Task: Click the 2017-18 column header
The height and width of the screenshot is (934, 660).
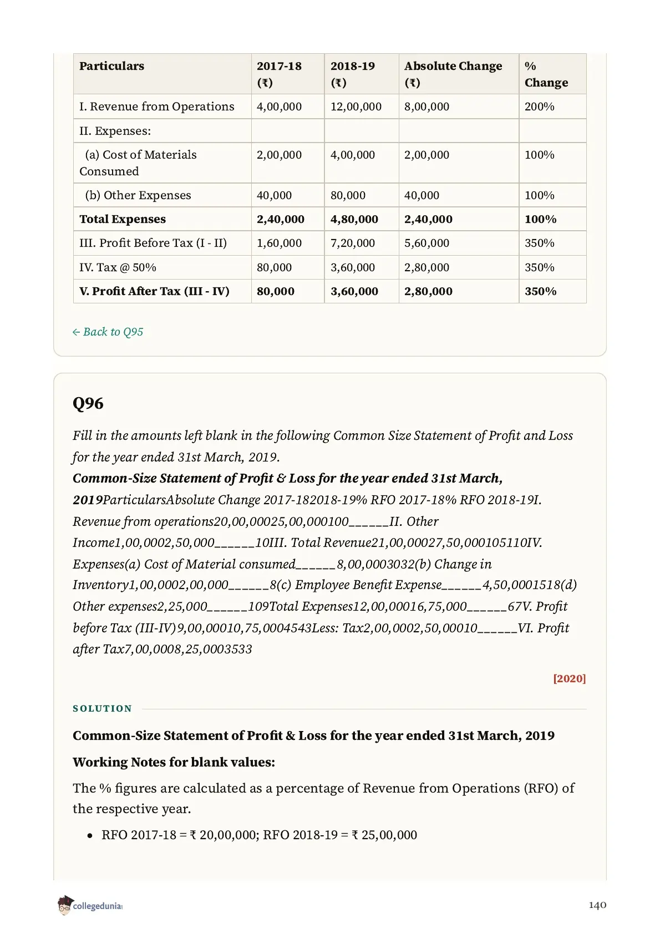Action: pyautogui.click(x=279, y=74)
